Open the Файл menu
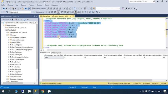Image resolution: width=168 pixels, height=94 pixels. pos(3,5)
